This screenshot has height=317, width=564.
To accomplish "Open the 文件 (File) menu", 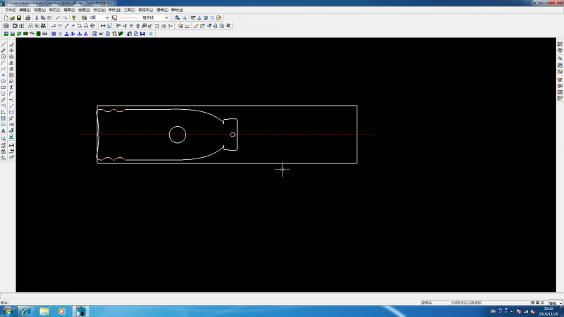I will pos(10,10).
